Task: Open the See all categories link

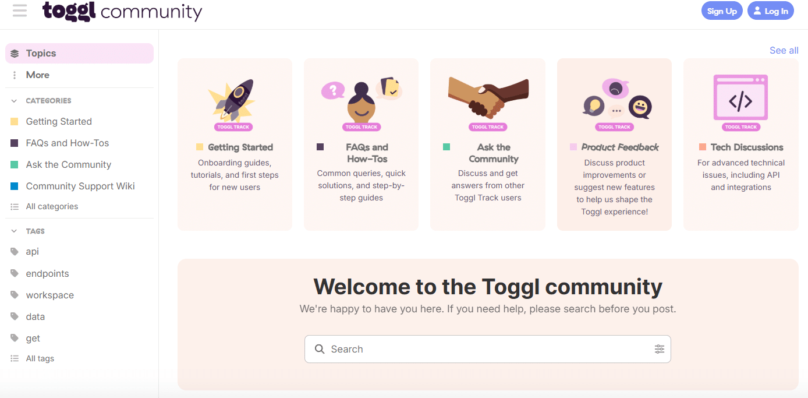Action: (x=784, y=51)
